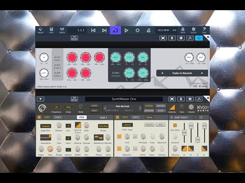
Task: Click the UNDO button
Action: tap(94, 106)
